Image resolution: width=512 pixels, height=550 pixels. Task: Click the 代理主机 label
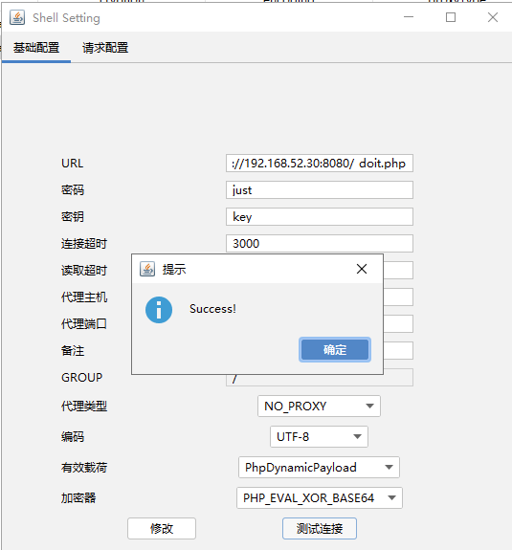84,297
